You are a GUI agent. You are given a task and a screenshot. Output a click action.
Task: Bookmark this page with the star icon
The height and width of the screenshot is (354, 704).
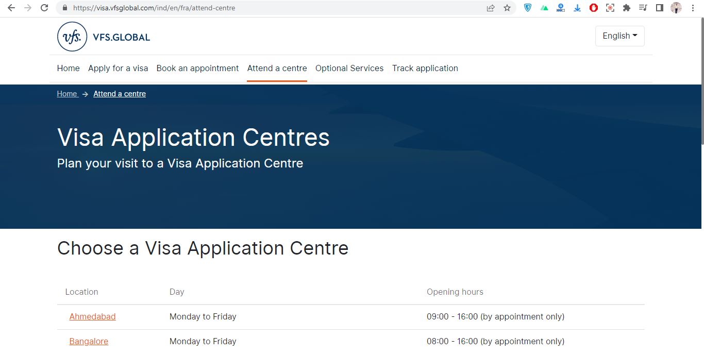pyautogui.click(x=507, y=8)
